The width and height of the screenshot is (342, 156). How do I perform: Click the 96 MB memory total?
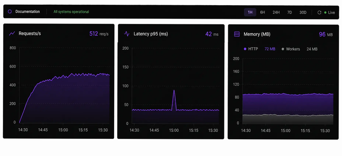[x=326, y=35]
